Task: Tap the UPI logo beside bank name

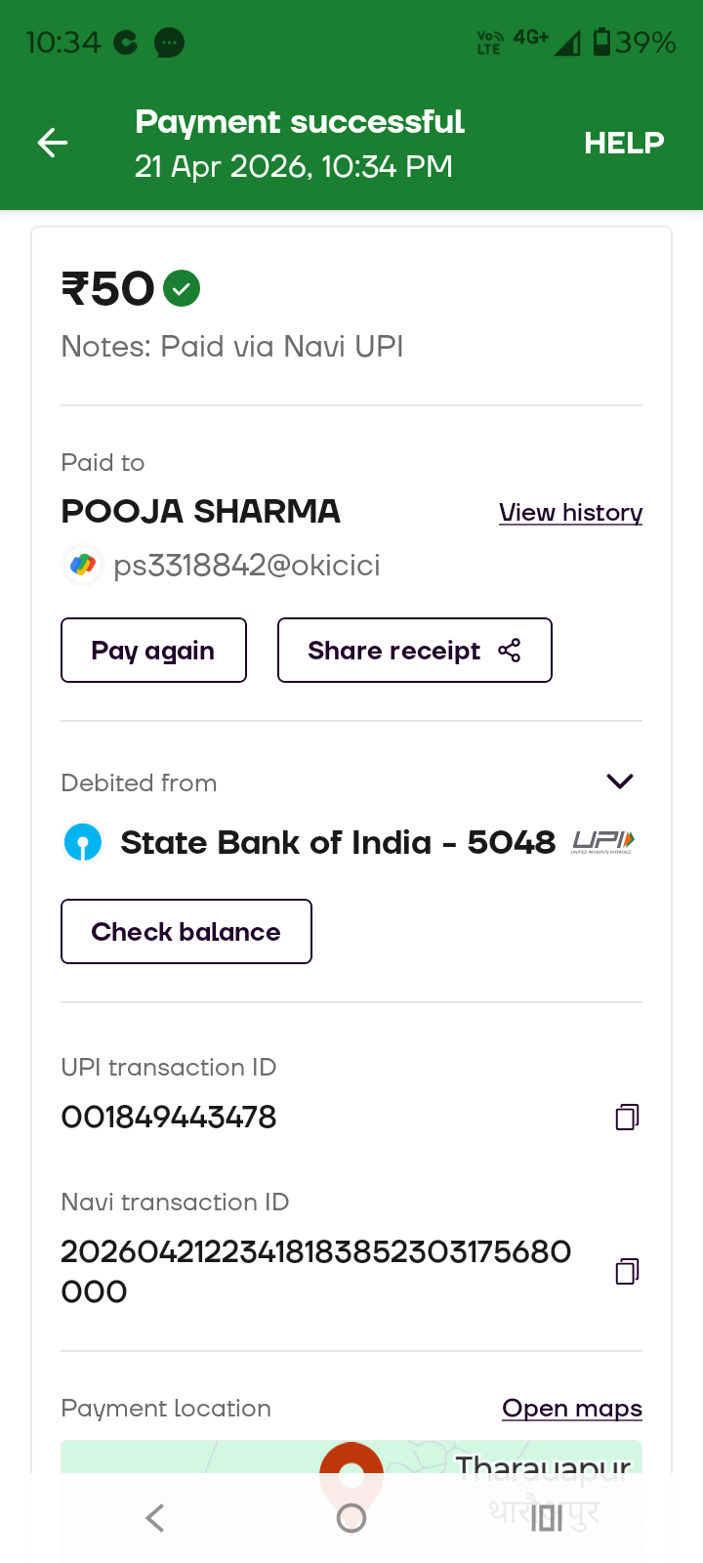Action: pos(603,842)
